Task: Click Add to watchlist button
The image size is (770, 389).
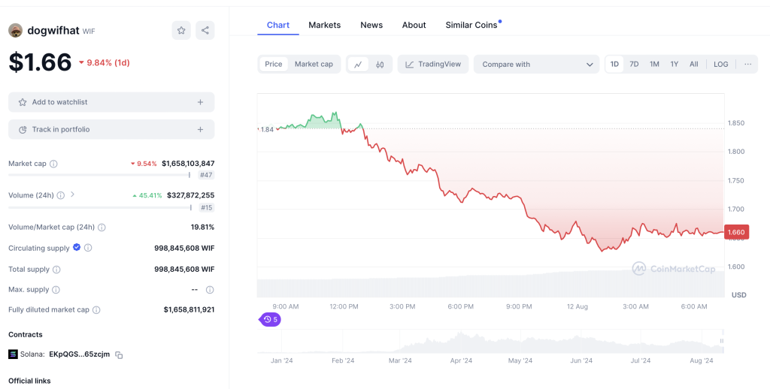Action: (x=111, y=102)
